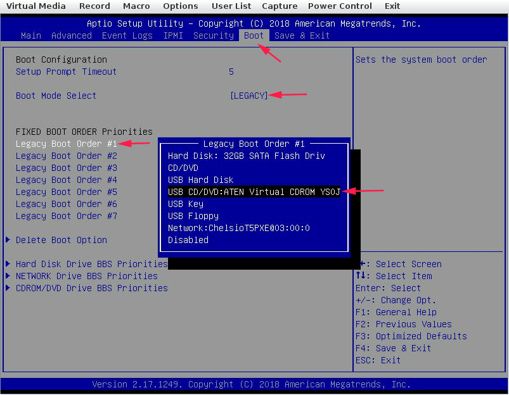Click 'Sets the system boot order' help text
The height and width of the screenshot is (395, 509).
tap(421, 60)
